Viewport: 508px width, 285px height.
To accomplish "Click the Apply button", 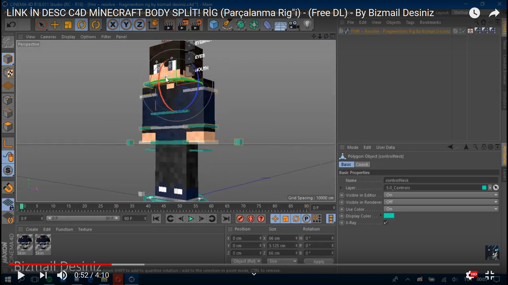I will click(319, 262).
